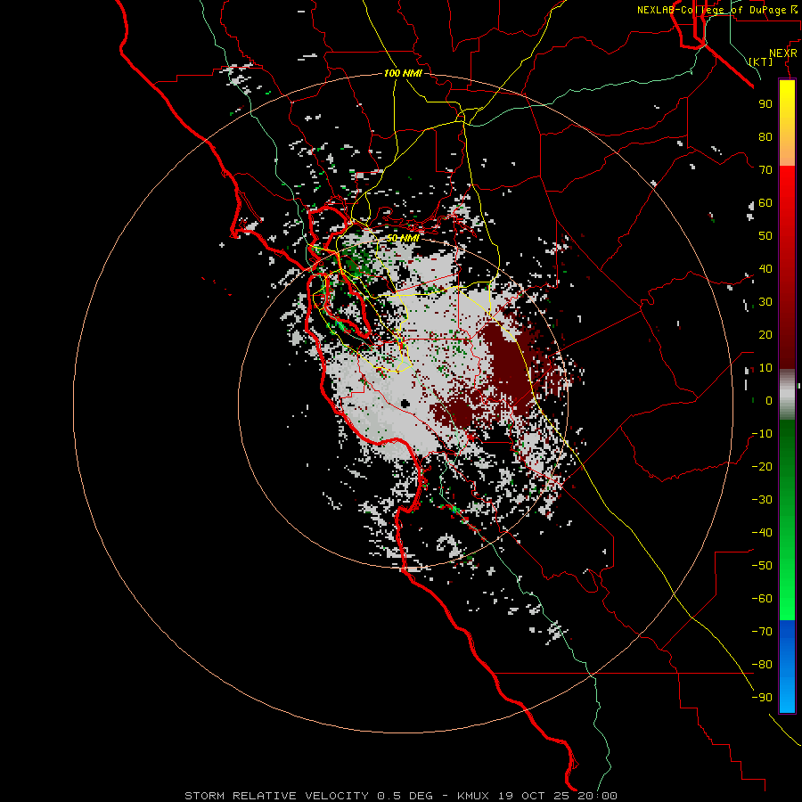Click the 40 value on the velocity scale
Viewport: 802px width, 802px height.
point(765,269)
